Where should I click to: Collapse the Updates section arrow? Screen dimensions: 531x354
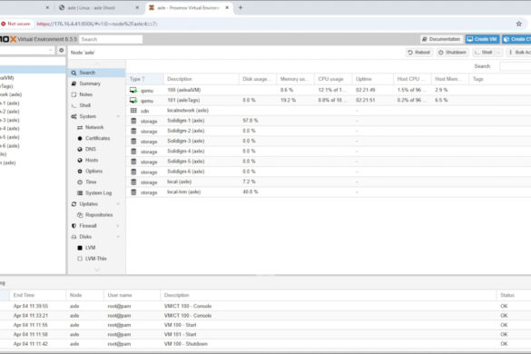pos(118,204)
